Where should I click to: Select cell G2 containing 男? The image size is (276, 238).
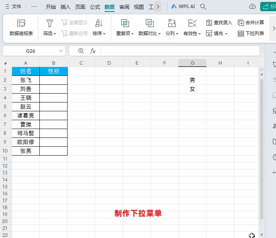click(x=192, y=80)
